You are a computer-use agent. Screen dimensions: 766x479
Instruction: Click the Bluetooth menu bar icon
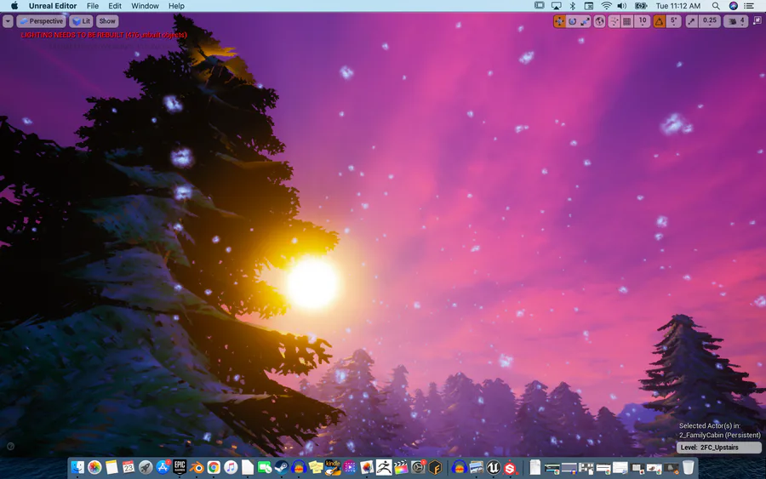(x=573, y=6)
